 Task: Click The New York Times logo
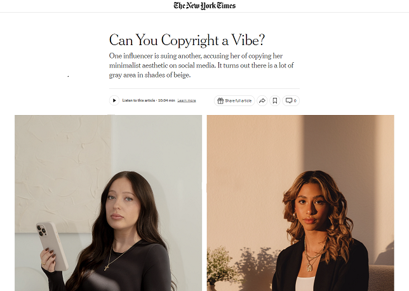pos(204,6)
